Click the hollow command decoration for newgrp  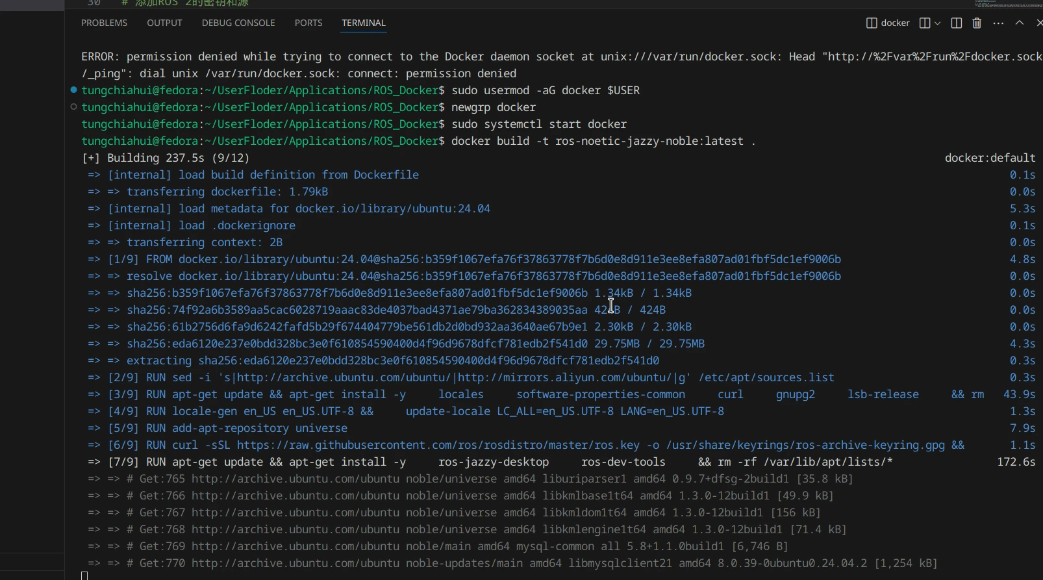74,107
